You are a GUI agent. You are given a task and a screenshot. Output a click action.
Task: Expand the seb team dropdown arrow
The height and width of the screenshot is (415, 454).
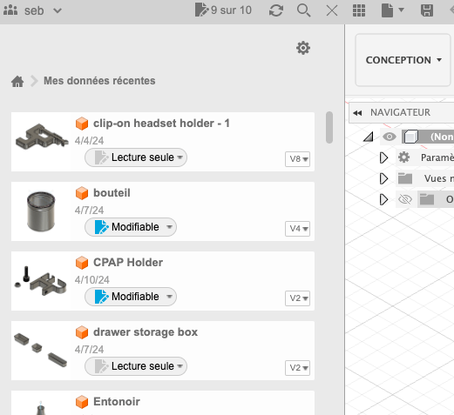tap(58, 11)
